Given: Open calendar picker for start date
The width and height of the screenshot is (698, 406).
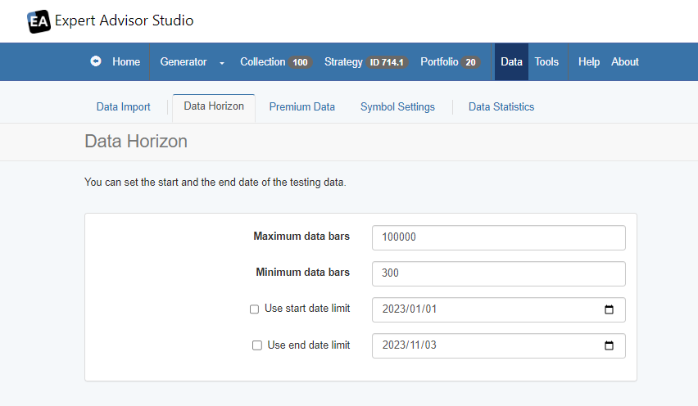Looking at the screenshot, I should (x=608, y=309).
